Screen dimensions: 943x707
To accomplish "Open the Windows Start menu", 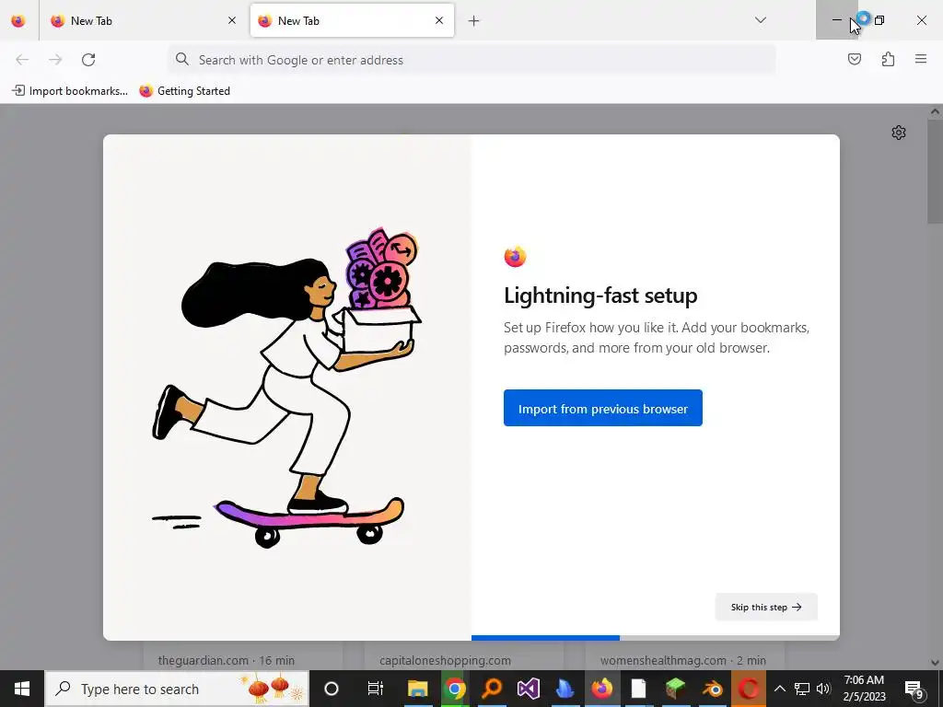I will pos(22,689).
